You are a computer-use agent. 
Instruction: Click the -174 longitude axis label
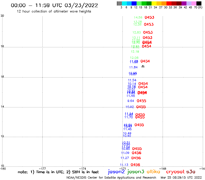point(83,169)
